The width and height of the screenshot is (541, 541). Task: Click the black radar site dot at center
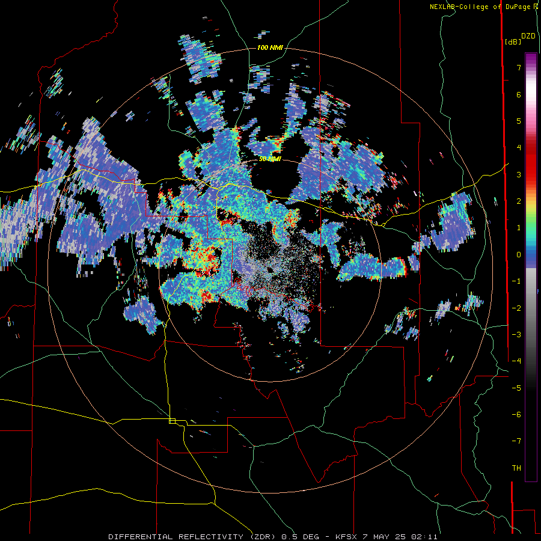pyautogui.click(x=270, y=270)
